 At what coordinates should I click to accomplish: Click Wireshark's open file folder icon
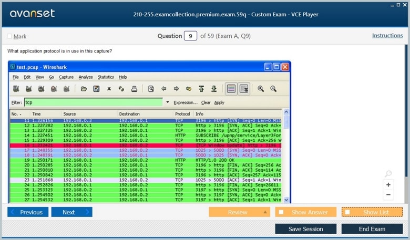tap(84, 89)
